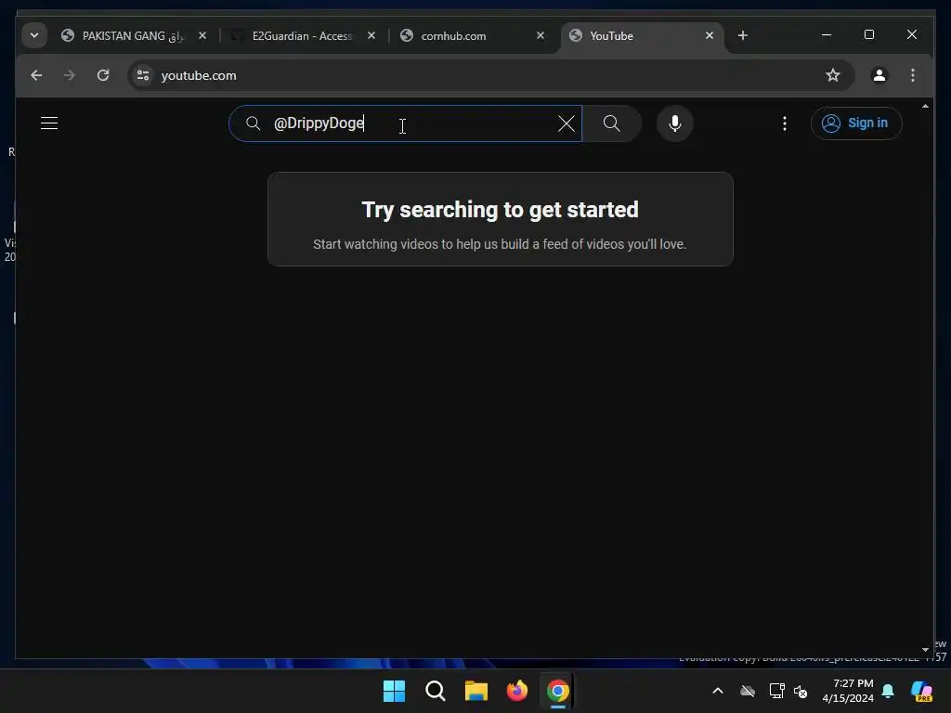Open the muted volume tray icon
This screenshot has width=951, height=713.
[x=801, y=691]
